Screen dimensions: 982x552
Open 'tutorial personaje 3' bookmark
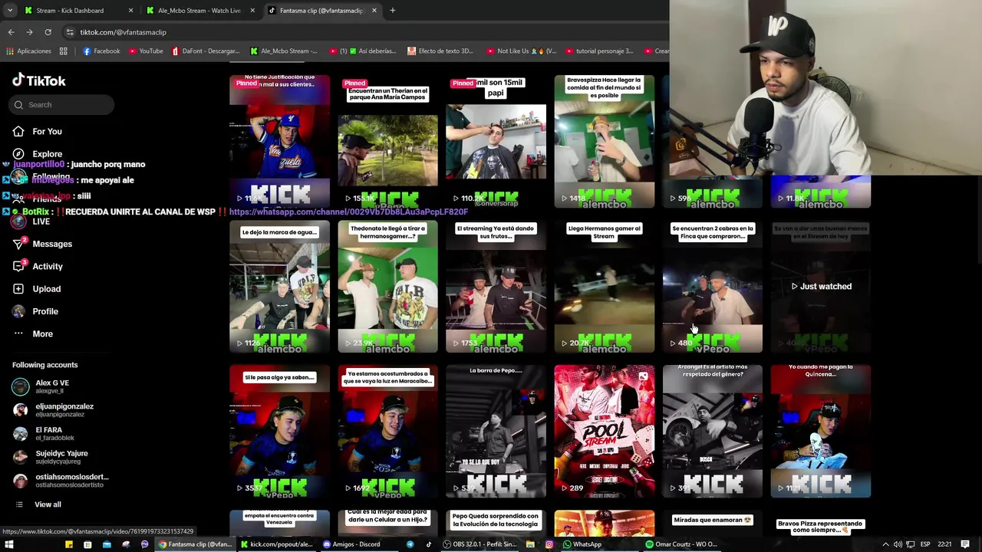pos(598,51)
